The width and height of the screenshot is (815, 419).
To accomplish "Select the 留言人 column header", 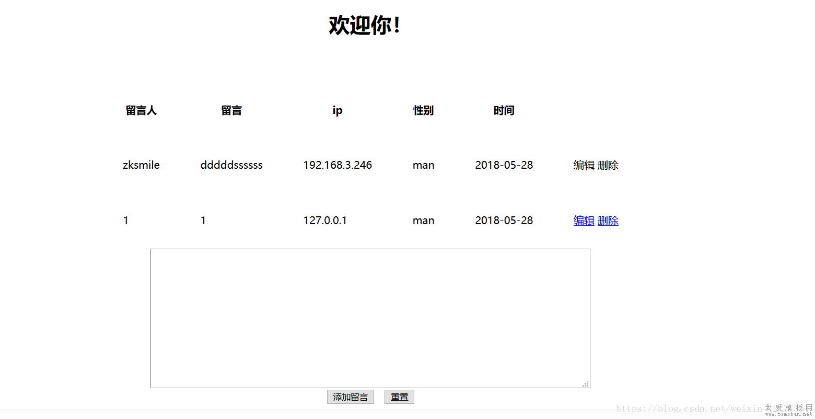I will pyautogui.click(x=141, y=110).
